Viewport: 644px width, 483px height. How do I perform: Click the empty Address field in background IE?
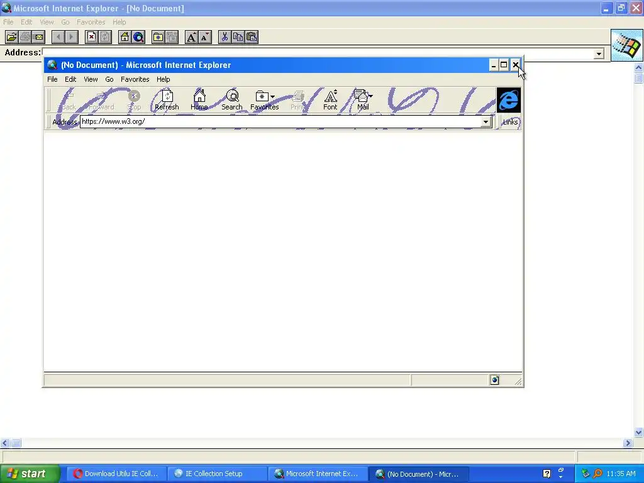pos(323,53)
